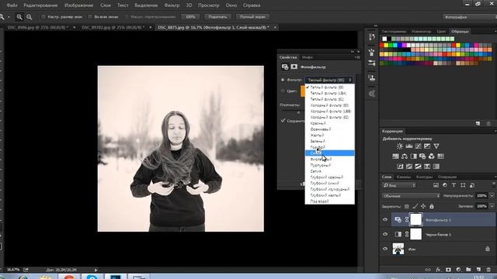Add a Black & White adjustment
Image resolution: width=497 pixels, height=279 pixels.
pyautogui.click(x=414, y=157)
